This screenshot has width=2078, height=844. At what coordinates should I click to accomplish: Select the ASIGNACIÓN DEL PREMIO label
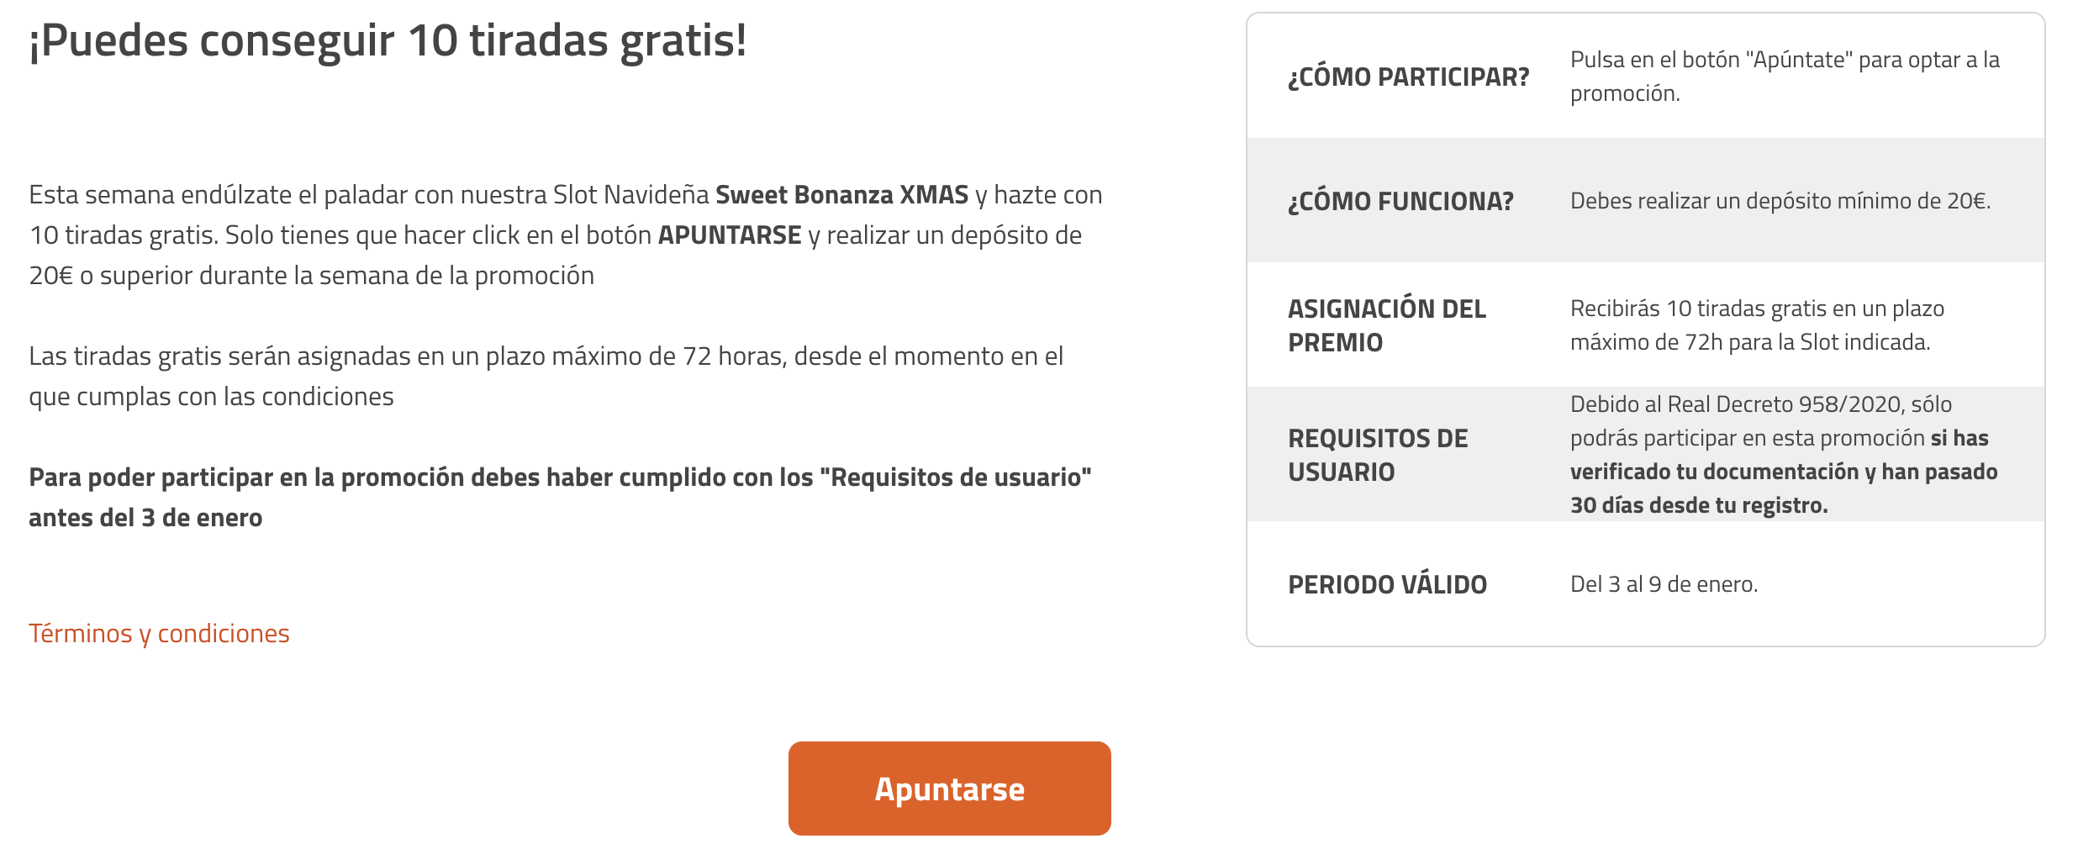coord(1387,325)
